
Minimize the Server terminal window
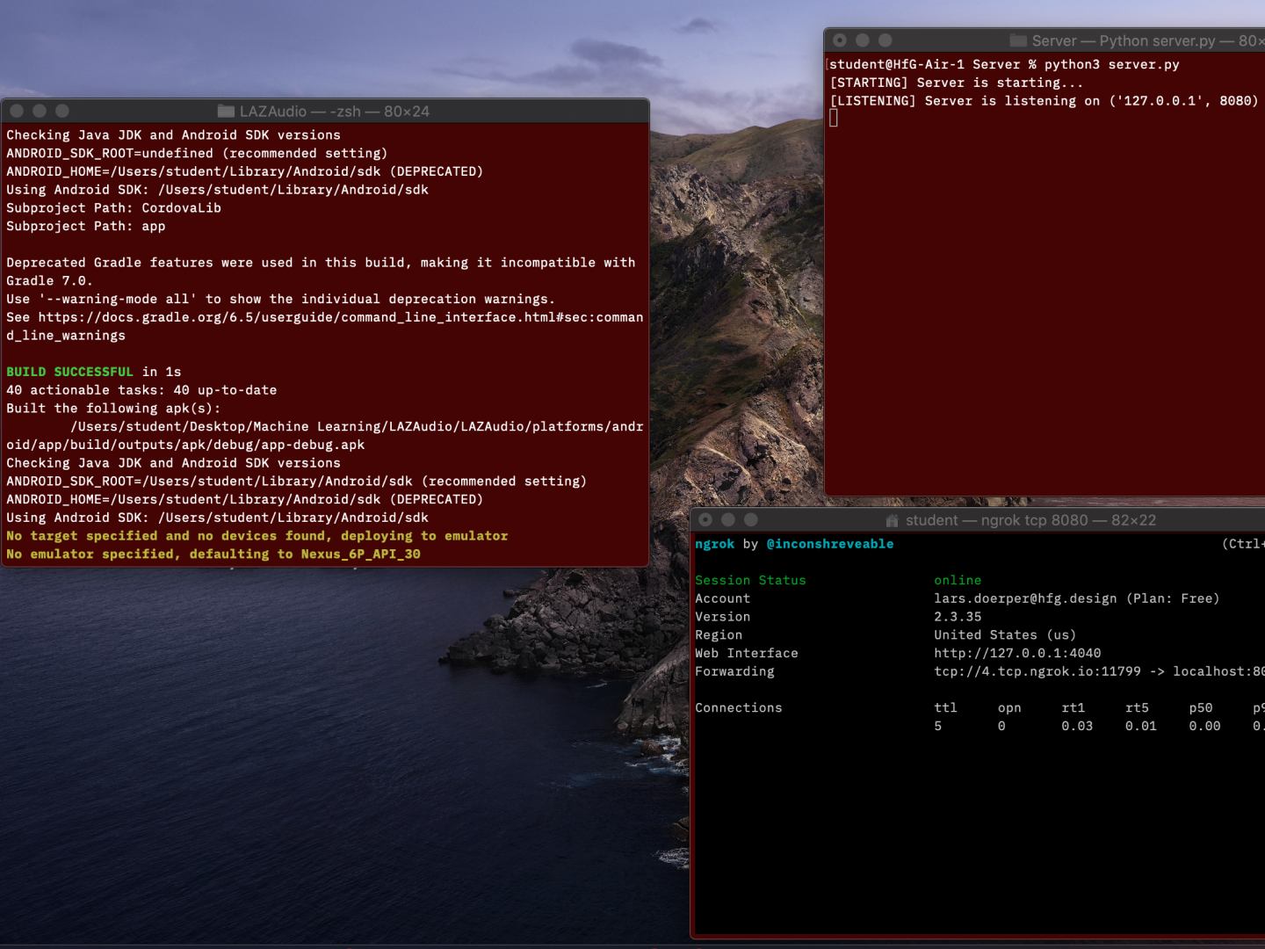(x=863, y=40)
